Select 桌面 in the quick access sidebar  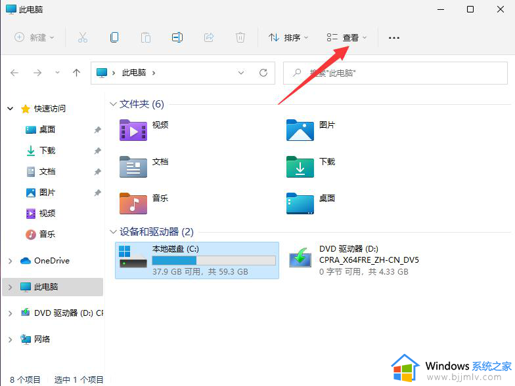pos(47,130)
